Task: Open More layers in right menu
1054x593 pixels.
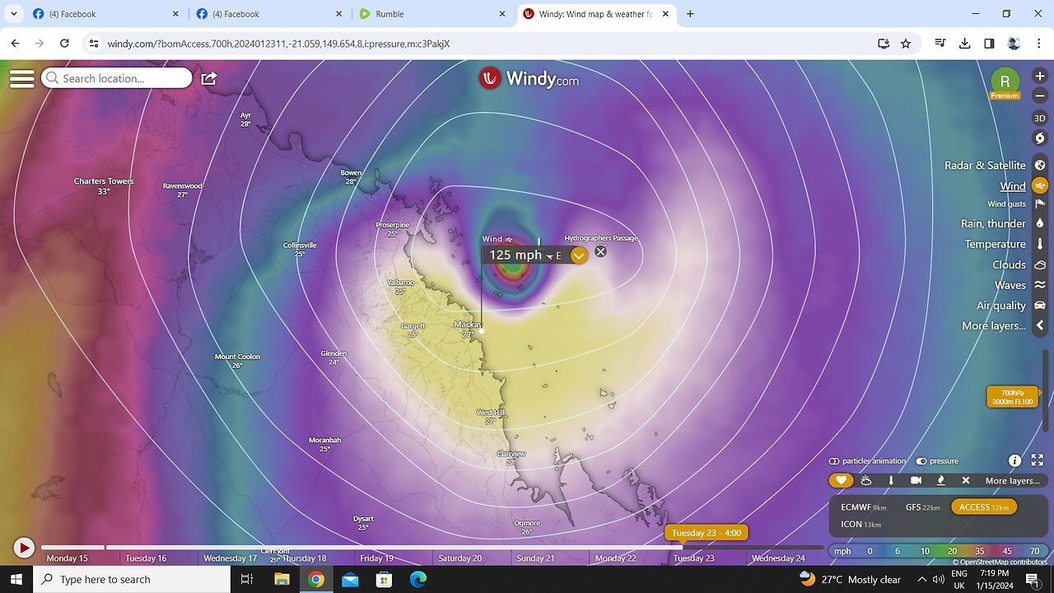Action: click(x=994, y=326)
